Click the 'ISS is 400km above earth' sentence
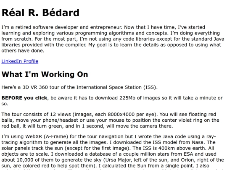 (x=170, y=148)
